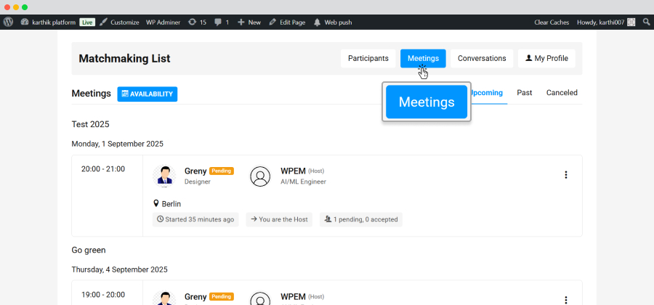Click the 'Go green' event heading
The image size is (654, 305).
coord(89,250)
